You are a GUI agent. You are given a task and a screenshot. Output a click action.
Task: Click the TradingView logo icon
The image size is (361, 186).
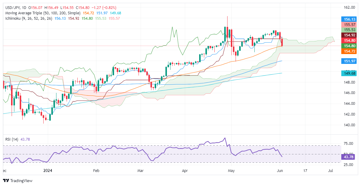pyautogui.click(x=6, y=181)
